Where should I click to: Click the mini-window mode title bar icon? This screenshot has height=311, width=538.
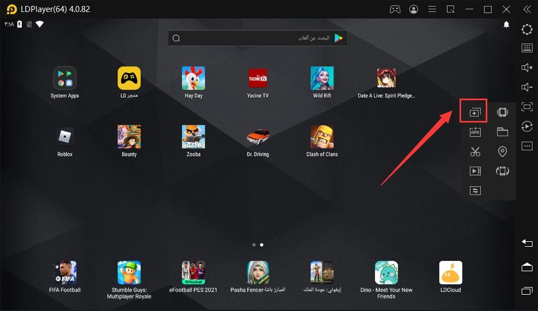click(x=450, y=9)
